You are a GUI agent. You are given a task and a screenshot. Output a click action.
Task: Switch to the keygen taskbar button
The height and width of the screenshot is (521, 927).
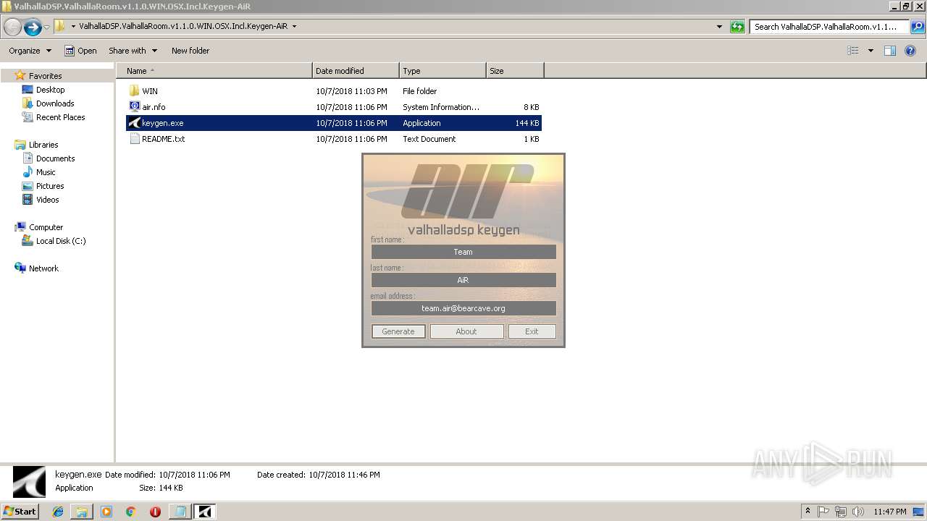click(x=205, y=512)
